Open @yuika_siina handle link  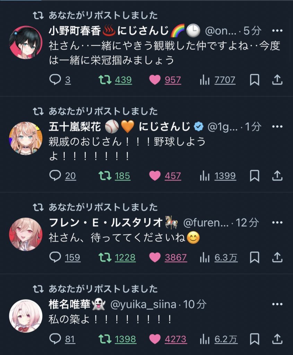pyautogui.click(x=143, y=304)
